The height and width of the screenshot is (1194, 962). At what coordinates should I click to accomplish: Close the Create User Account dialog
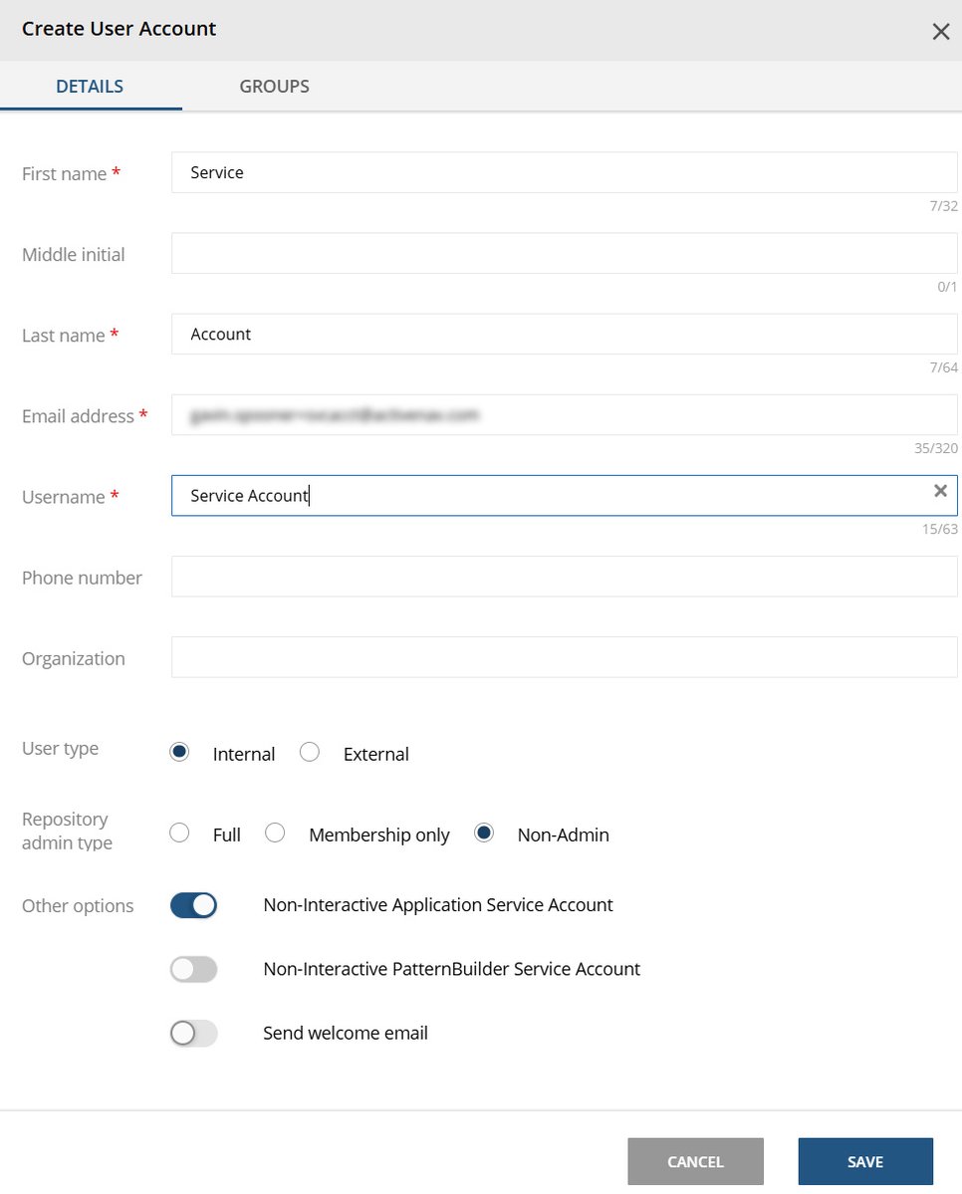coord(940,31)
